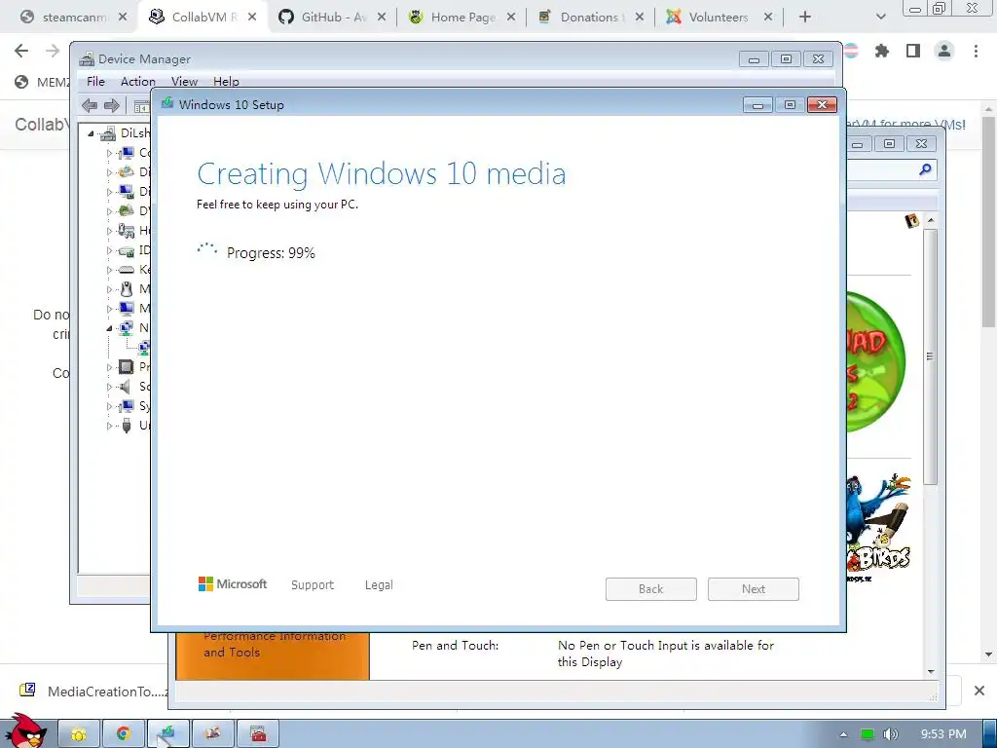The height and width of the screenshot is (748, 997).
Task: Collapse the network adapters node
Action: click(109, 328)
